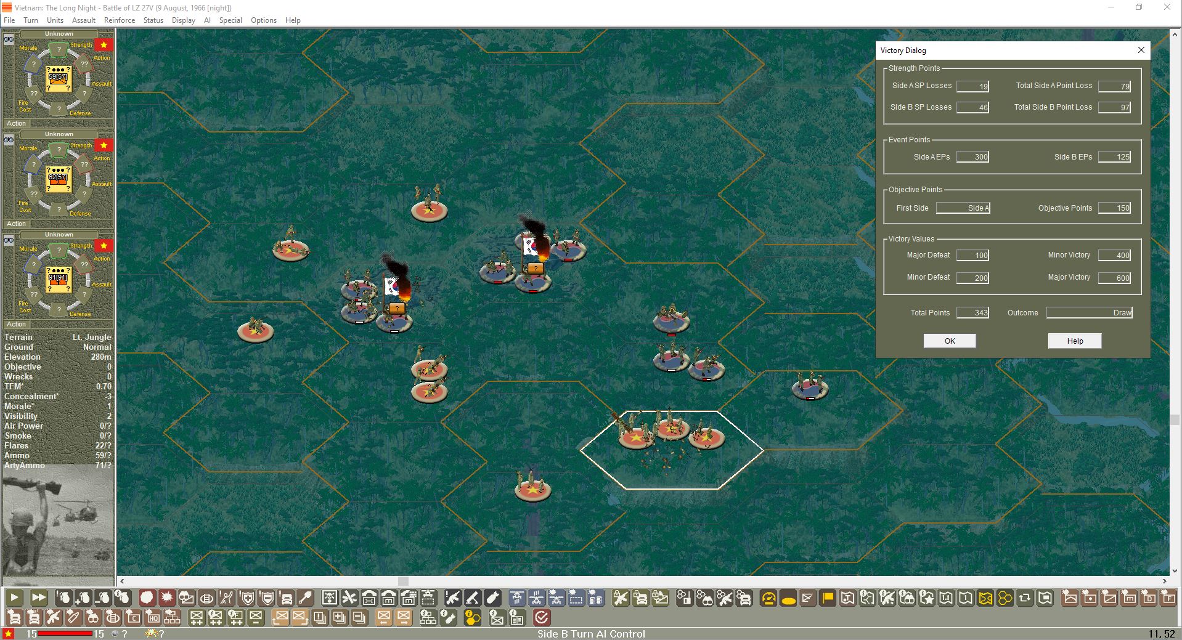Screen dimensions: 1182x640
Task: Click the map with binoculars info icon
Action: (907, 597)
